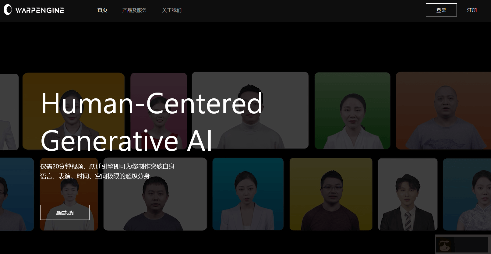The width and height of the screenshot is (491, 254).
Task: Click the WarpEngine crescent logo icon
Action: (8, 10)
